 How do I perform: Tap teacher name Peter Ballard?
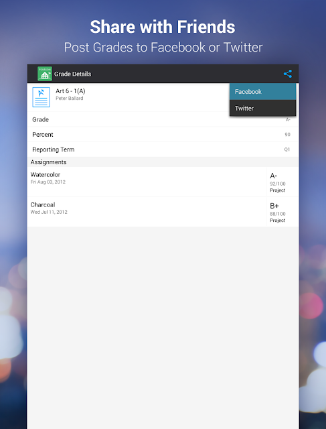(x=70, y=99)
